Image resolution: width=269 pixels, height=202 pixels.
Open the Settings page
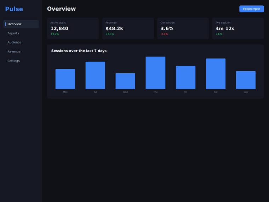coord(21,61)
